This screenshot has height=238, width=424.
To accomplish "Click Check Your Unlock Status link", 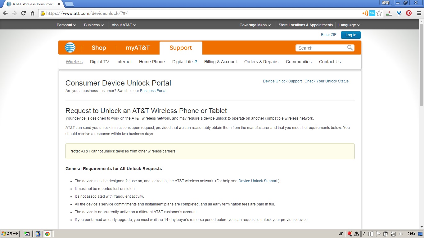I will click(327, 81).
